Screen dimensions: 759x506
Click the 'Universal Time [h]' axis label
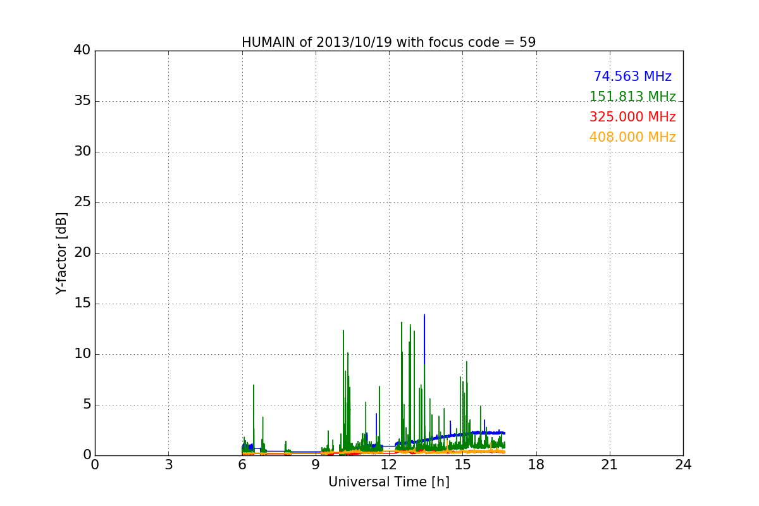pyautogui.click(x=388, y=482)
